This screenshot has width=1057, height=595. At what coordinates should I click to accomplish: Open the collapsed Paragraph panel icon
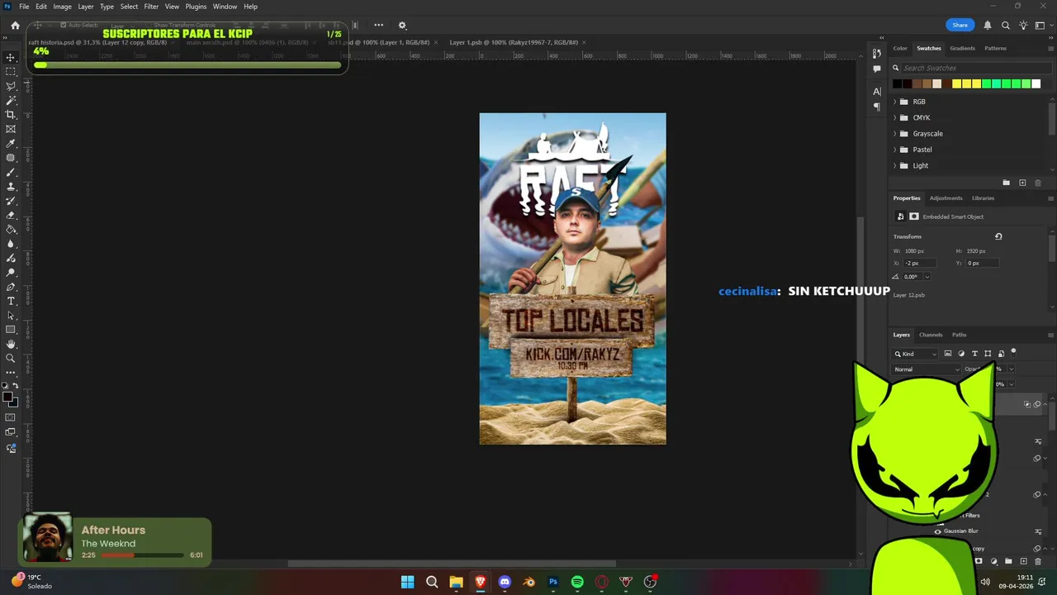(x=877, y=107)
